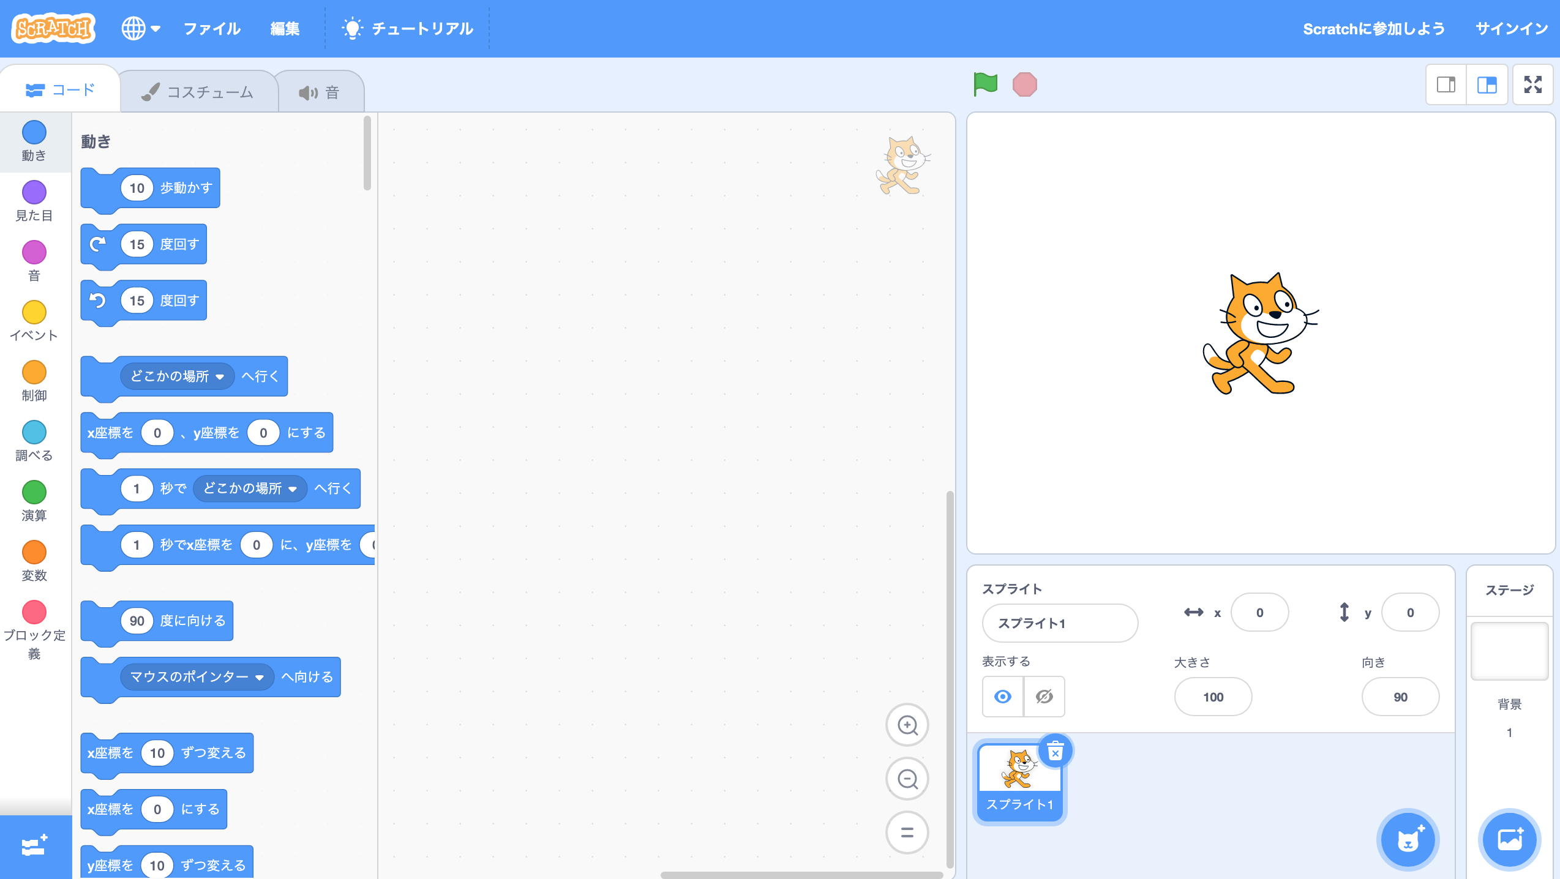Enter full screen stage mode
The image size is (1560, 879).
coord(1533,84)
